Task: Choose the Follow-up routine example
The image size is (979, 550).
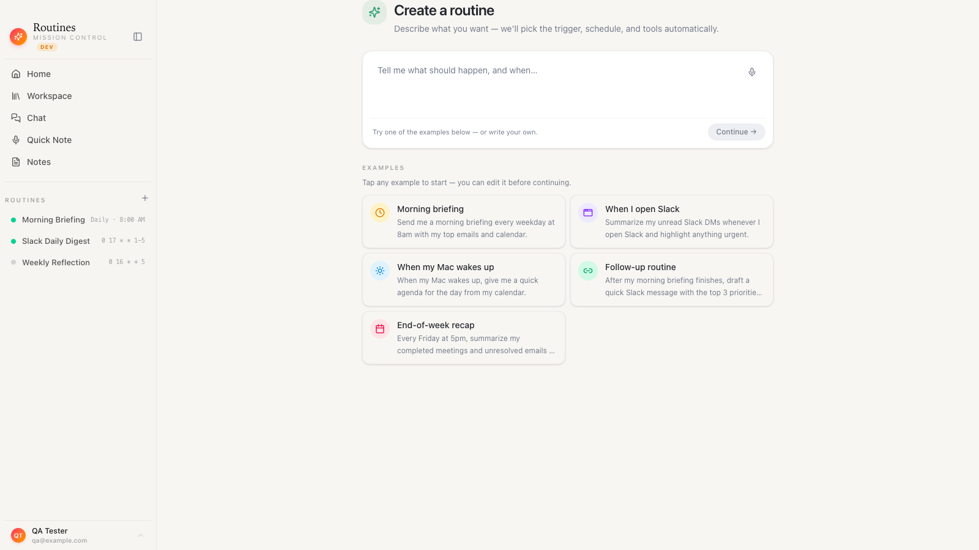Action: 672,280
